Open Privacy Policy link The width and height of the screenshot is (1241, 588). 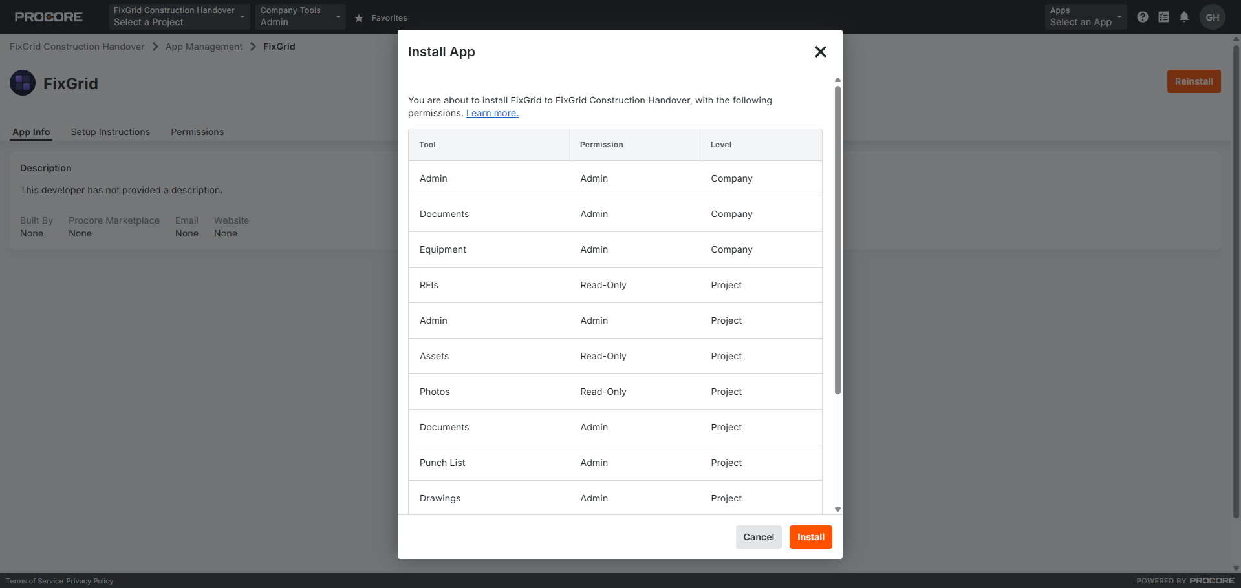[x=89, y=581]
